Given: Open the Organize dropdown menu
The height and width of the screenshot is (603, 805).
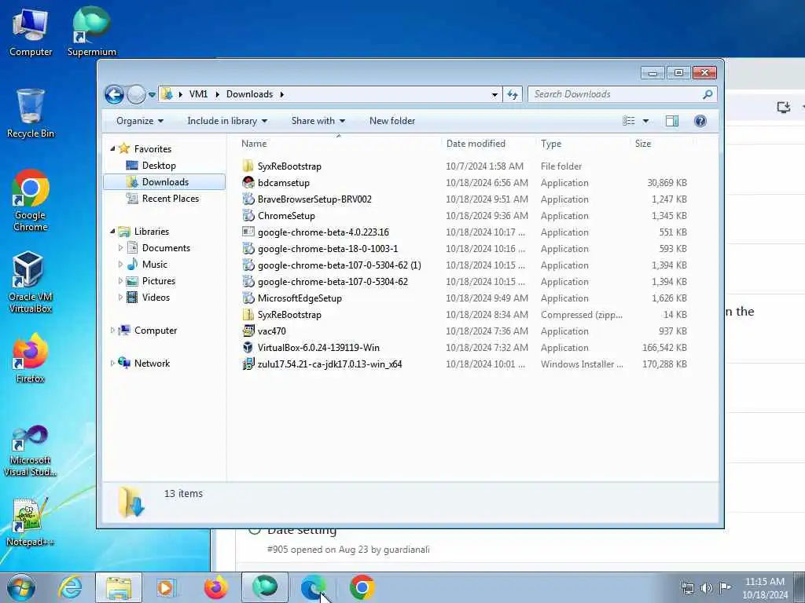Looking at the screenshot, I should point(140,121).
